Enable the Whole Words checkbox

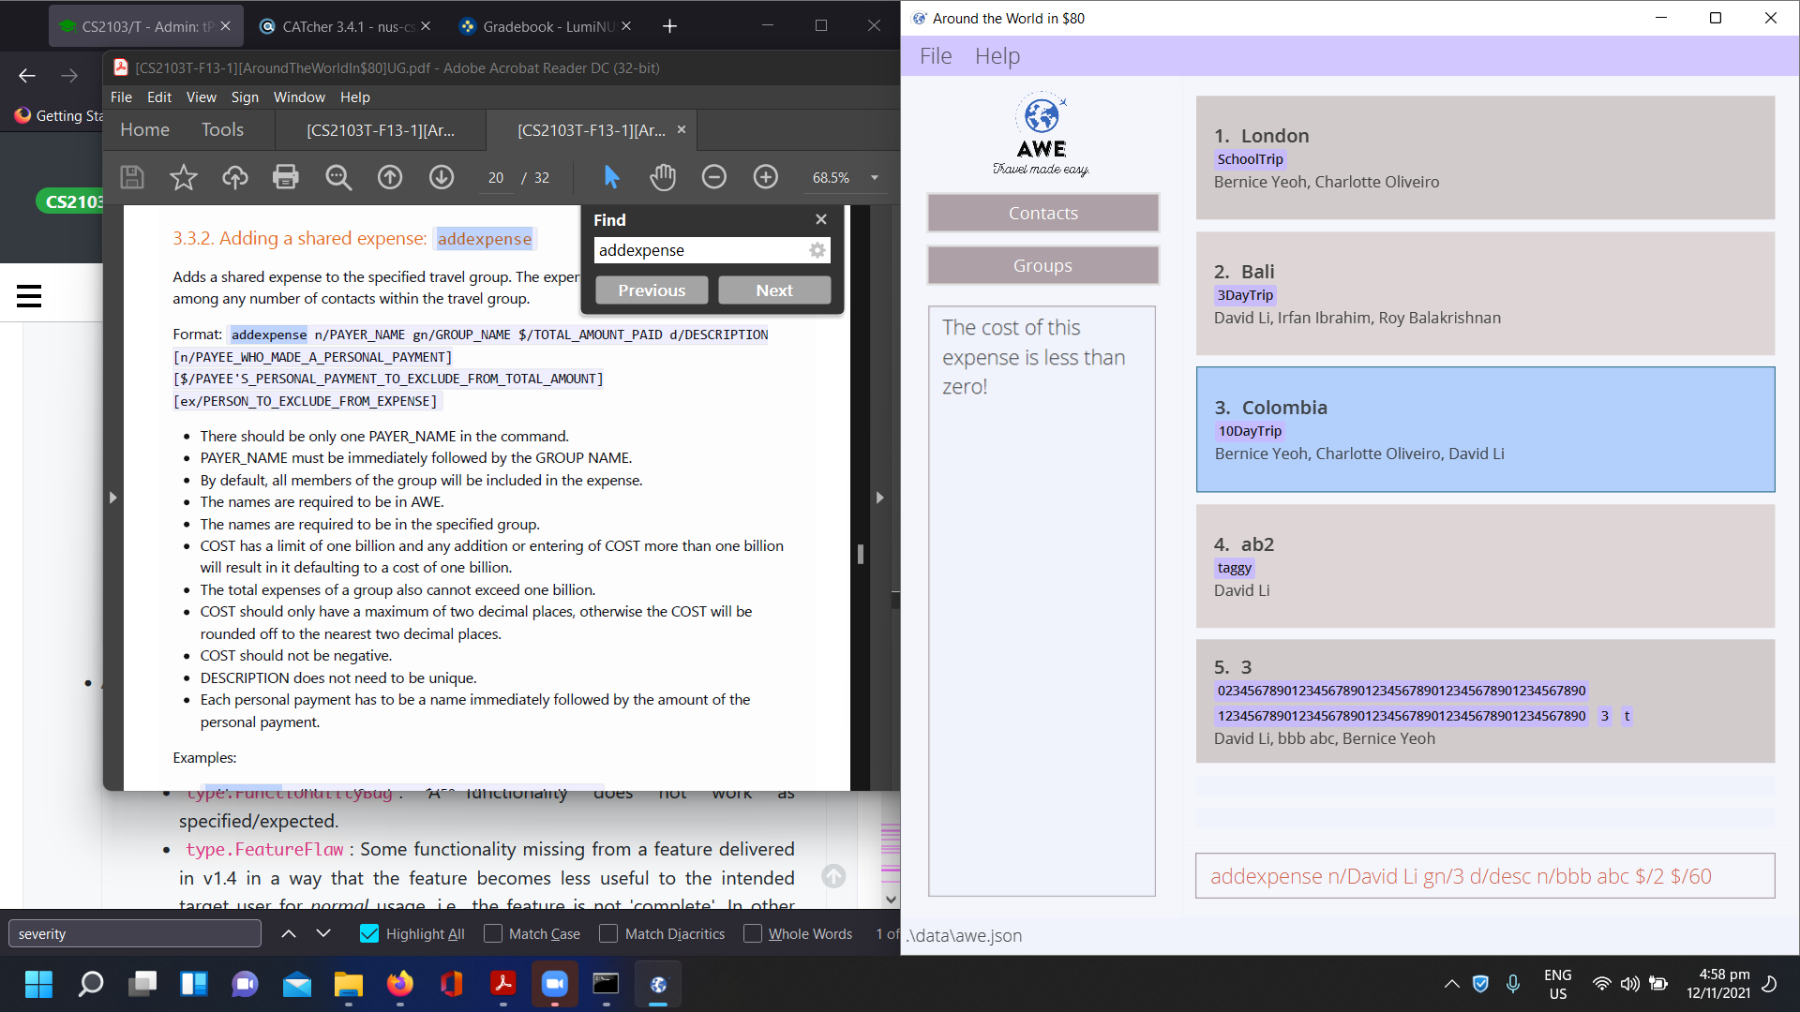[753, 933]
